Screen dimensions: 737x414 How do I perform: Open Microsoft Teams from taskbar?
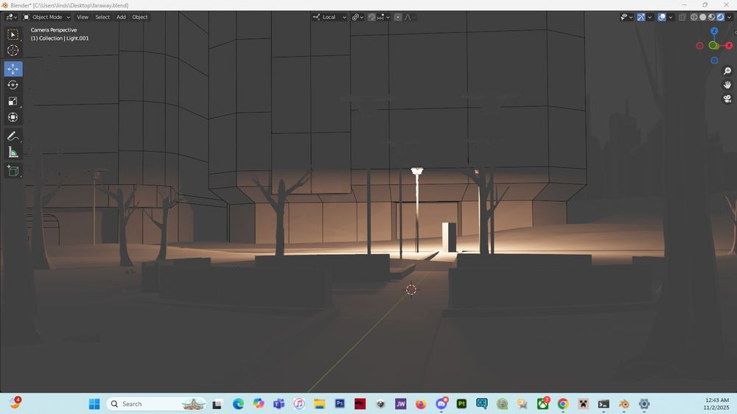[279, 404]
